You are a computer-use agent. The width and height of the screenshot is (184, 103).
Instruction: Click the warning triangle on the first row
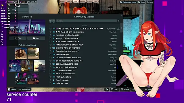click(x=118, y=29)
